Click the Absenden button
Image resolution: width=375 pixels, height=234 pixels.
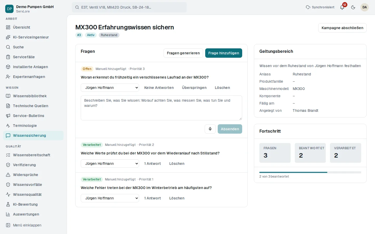tap(230, 129)
